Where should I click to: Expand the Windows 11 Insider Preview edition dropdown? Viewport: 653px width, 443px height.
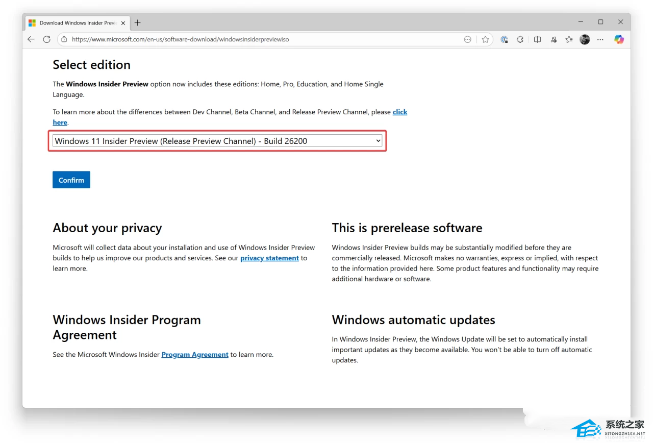coord(217,141)
